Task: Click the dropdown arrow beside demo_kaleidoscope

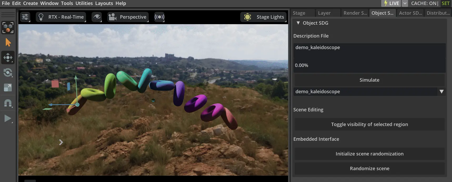Action: tap(441, 92)
